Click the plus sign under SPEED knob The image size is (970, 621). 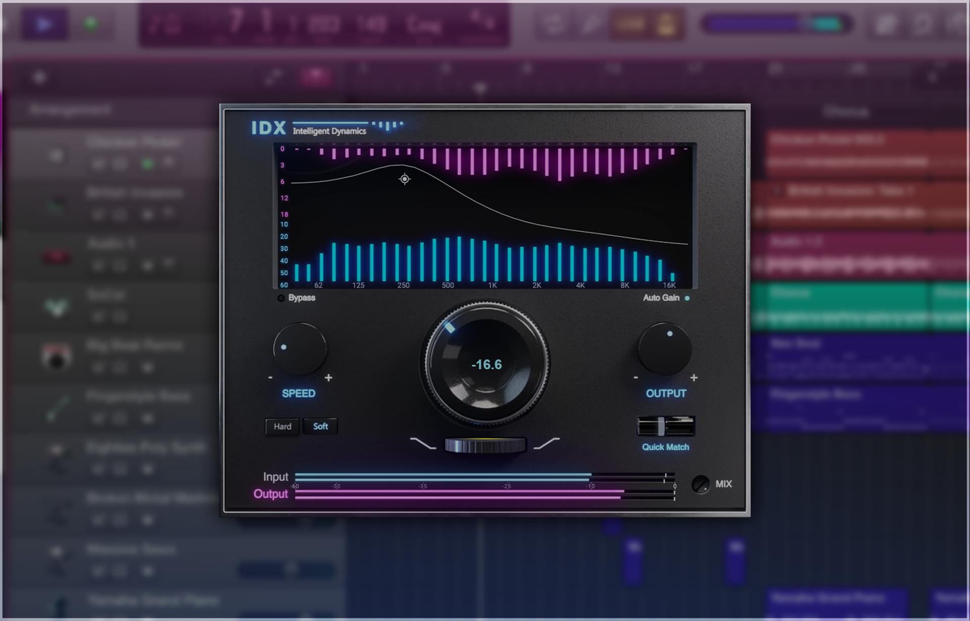[x=328, y=378]
